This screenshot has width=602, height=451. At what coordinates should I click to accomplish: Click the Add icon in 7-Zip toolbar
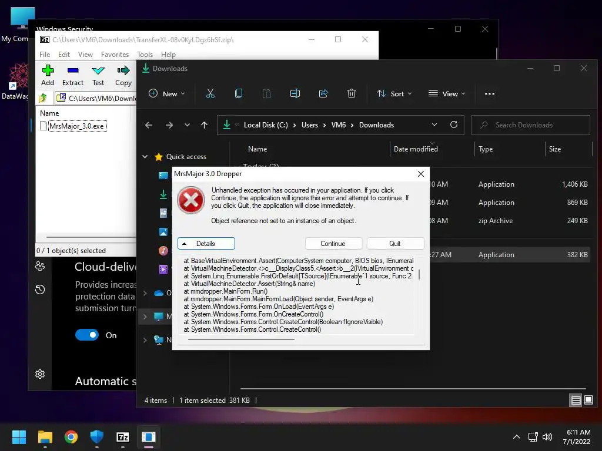pos(48,70)
